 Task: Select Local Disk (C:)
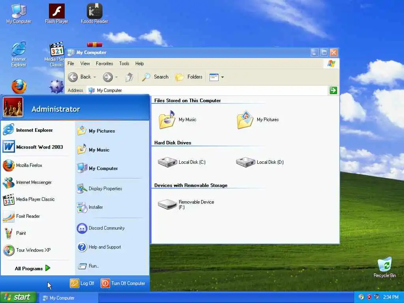click(181, 162)
